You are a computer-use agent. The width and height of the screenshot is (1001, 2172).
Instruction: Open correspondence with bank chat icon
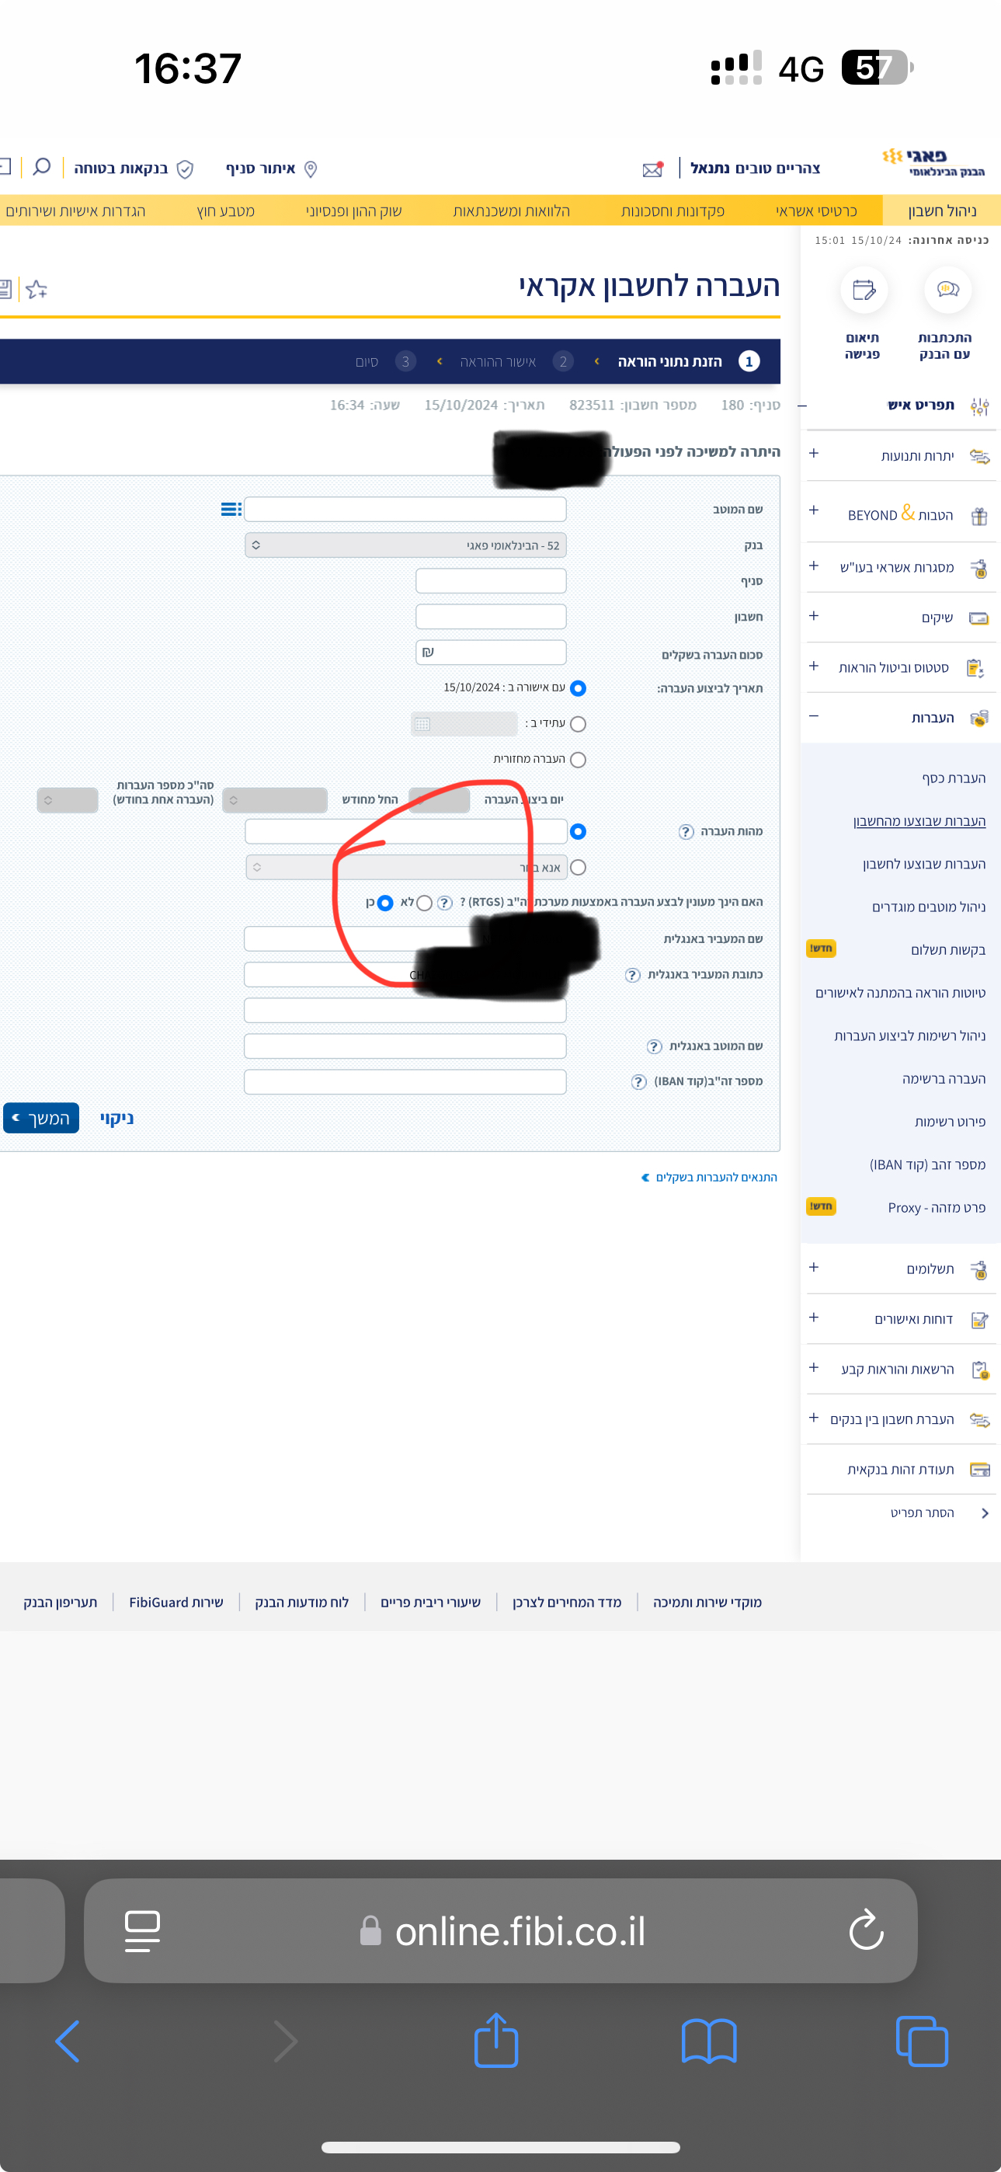tap(948, 290)
